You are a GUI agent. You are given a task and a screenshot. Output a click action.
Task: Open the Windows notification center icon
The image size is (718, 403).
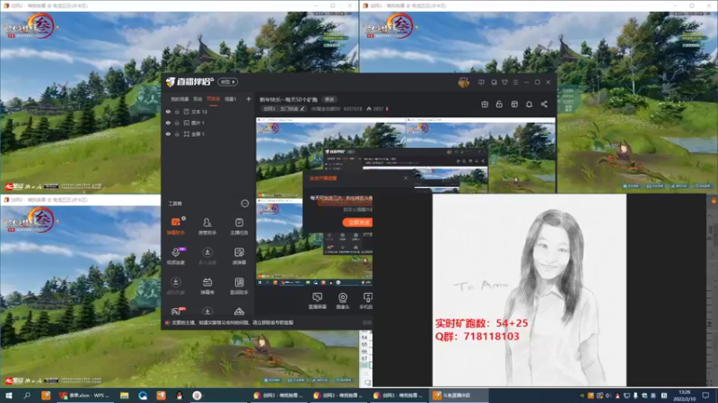click(x=706, y=395)
